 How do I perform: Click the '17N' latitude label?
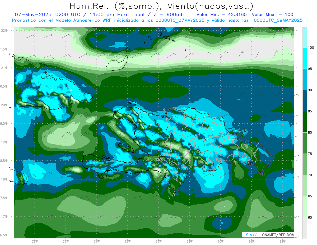click(4, 216)
